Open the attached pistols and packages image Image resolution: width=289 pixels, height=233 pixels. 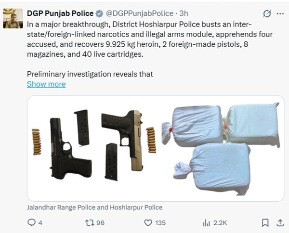coord(156,148)
